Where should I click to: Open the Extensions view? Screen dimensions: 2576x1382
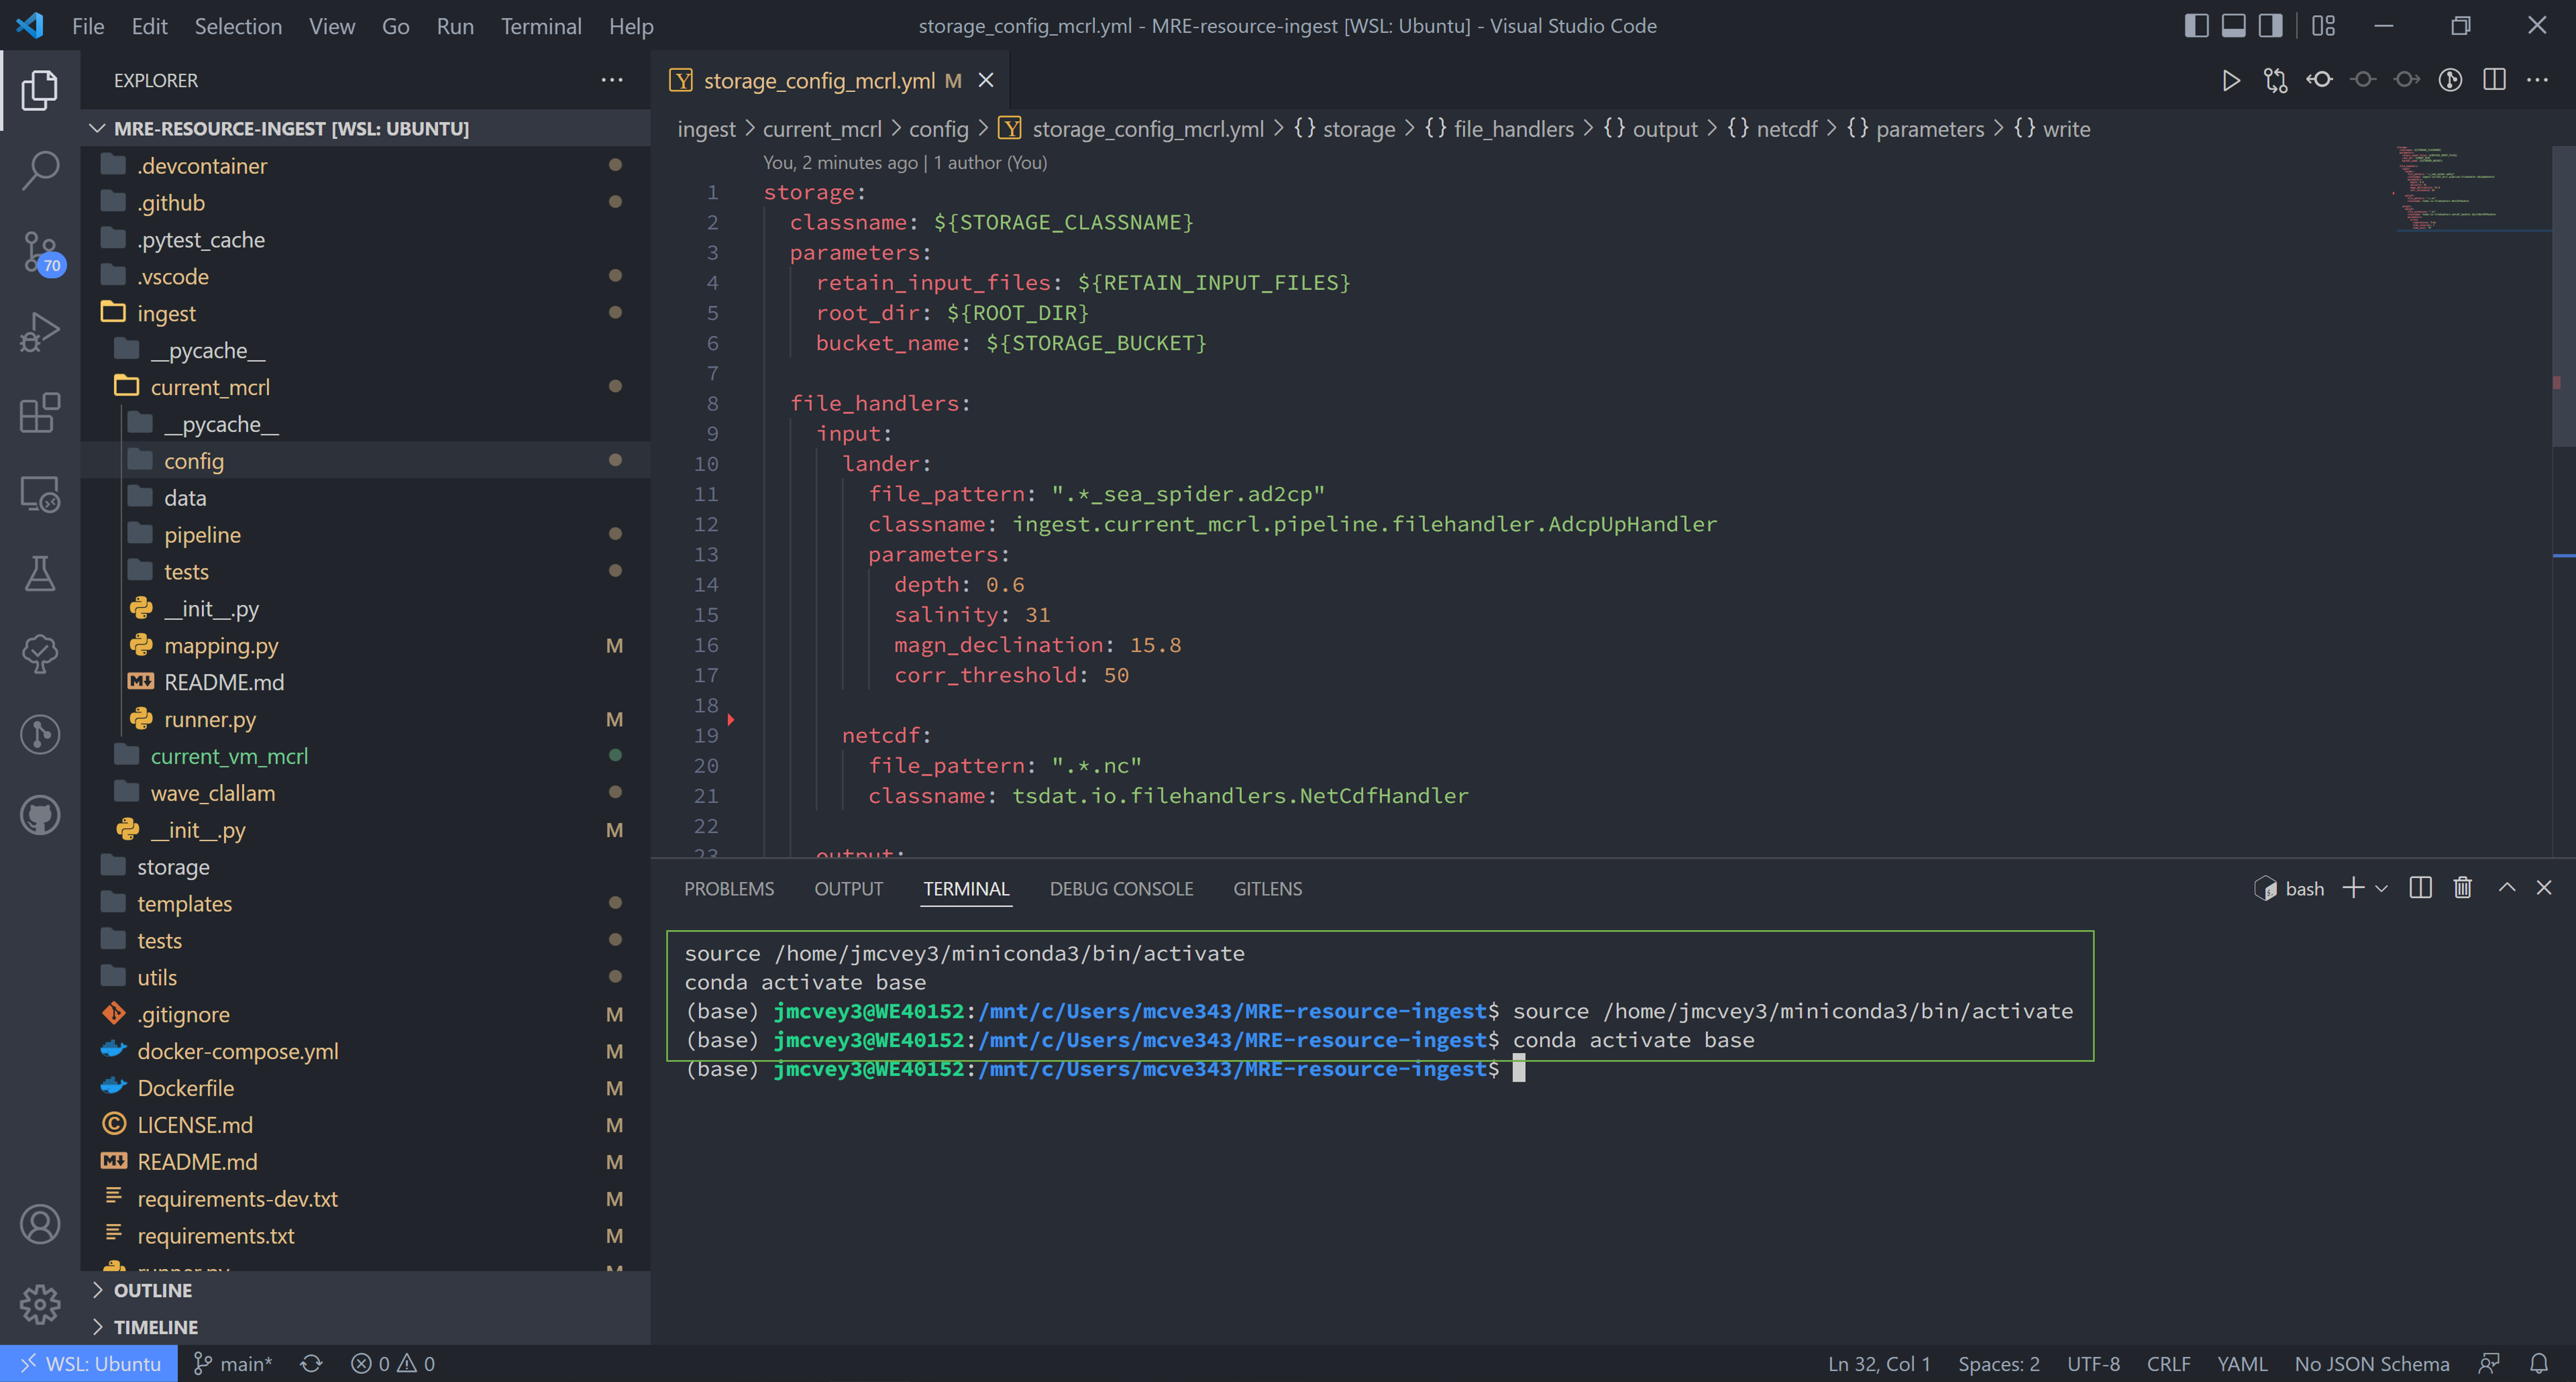pyautogui.click(x=40, y=412)
